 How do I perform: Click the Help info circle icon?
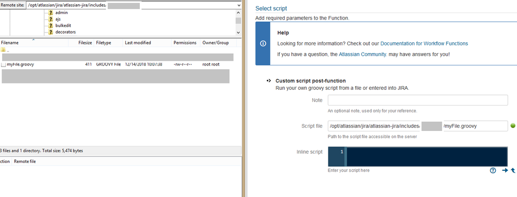point(263,44)
